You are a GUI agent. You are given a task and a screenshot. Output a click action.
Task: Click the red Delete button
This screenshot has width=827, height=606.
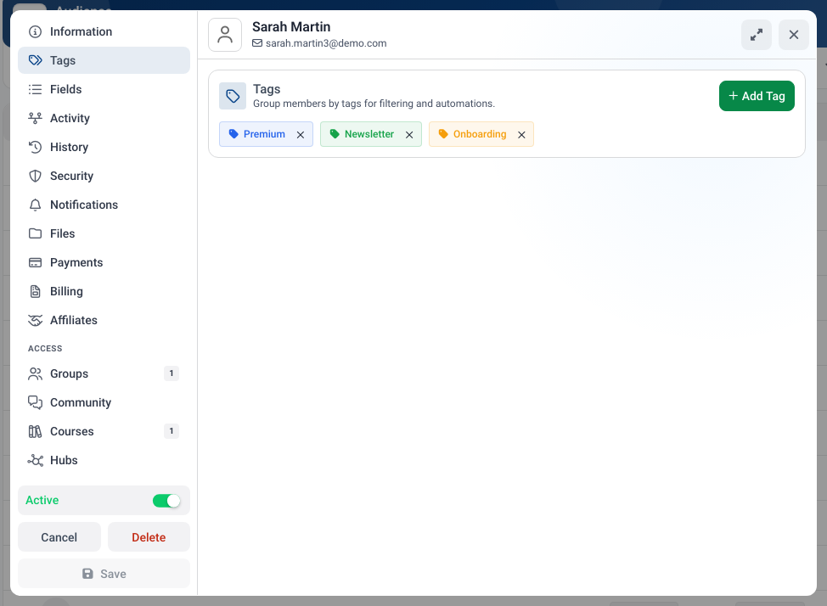point(149,537)
